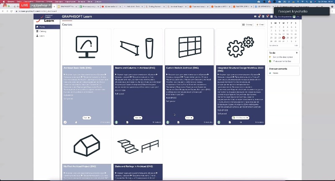Viewport: 335px width, 181px height.
Task: Open the Chrome menu in macOS menu bar
Action: [x=11, y=2]
